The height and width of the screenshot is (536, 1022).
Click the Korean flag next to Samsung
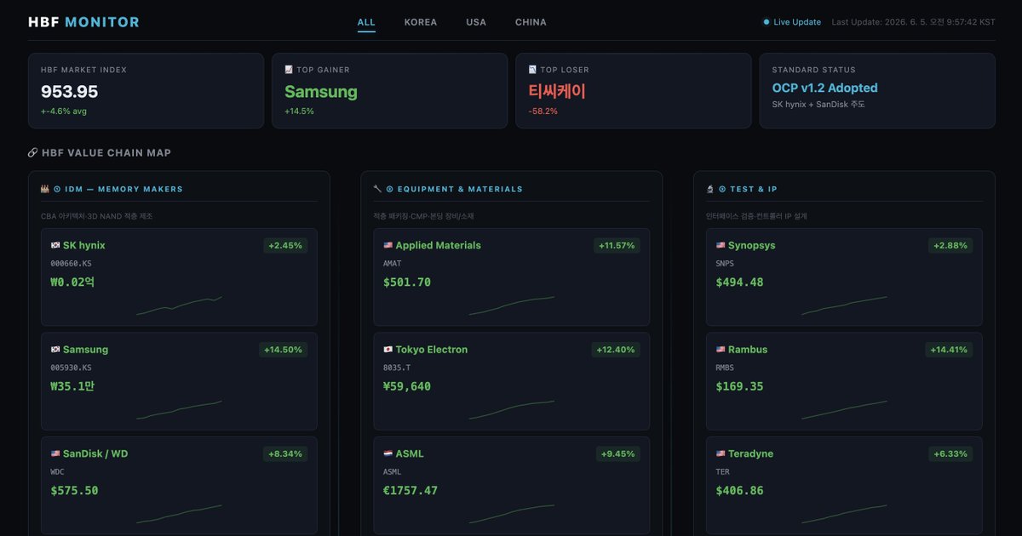click(x=55, y=350)
